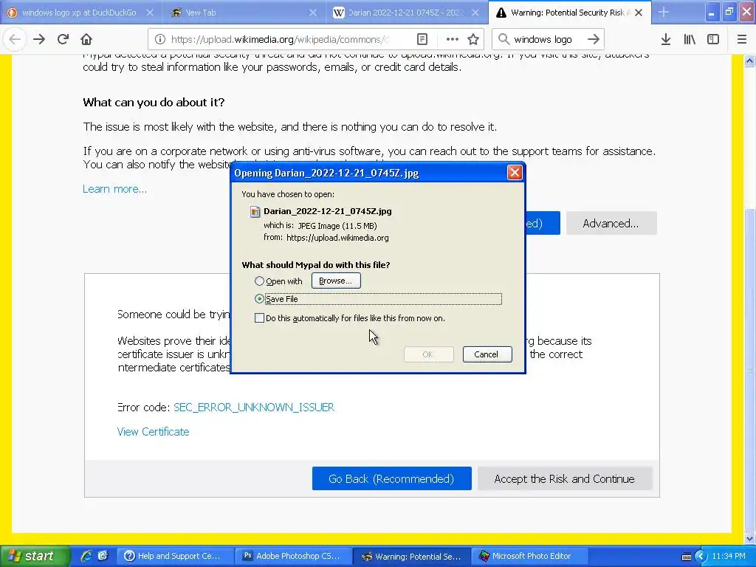Click the 'windows logo' search field

click(547, 40)
